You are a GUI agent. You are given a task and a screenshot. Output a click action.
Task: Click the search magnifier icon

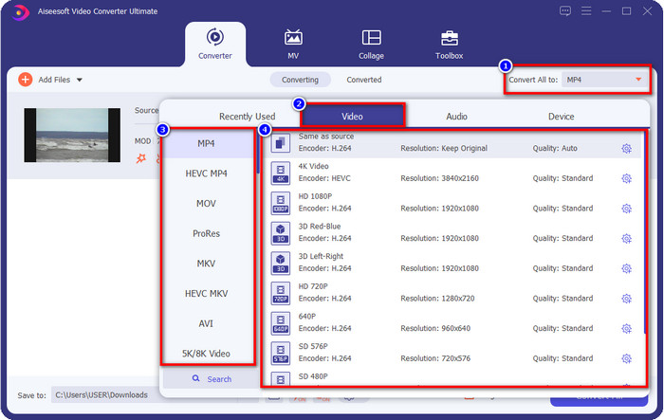point(195,378)
